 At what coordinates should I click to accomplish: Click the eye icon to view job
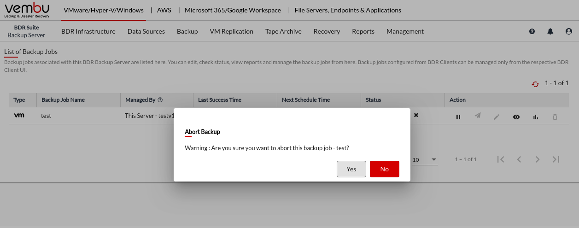(x=516, y=117)
